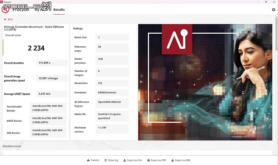The width and height of the screenshot is (278, 165).
Task: Click the Export as XML download icon
Action: click(173, 160)
